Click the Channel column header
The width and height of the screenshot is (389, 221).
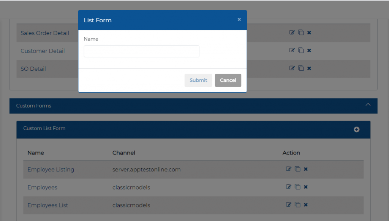tap(123, 153)
